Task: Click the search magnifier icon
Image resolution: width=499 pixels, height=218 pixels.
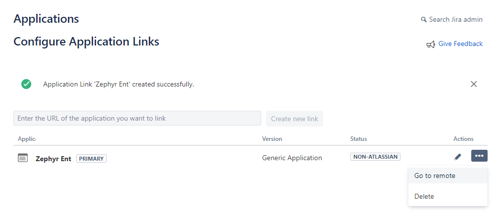Action: tap(424, 20)
